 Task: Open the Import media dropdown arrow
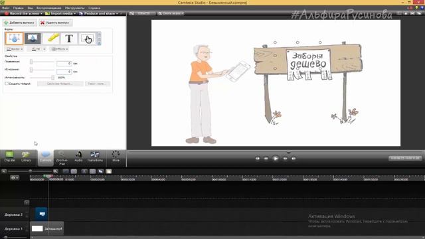coord(75,13)
